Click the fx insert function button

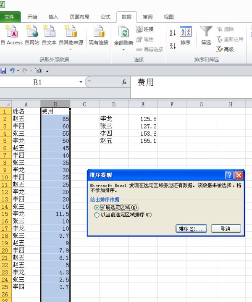click(x=124, y=82)
